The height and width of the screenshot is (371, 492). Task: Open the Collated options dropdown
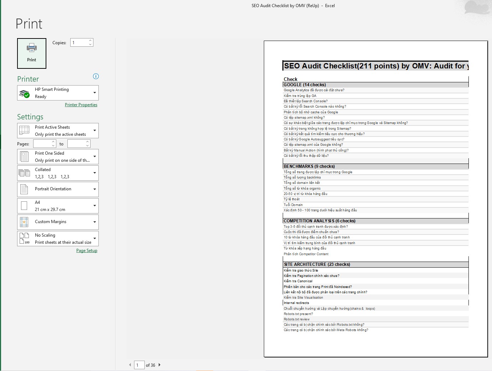coord(94,173)
